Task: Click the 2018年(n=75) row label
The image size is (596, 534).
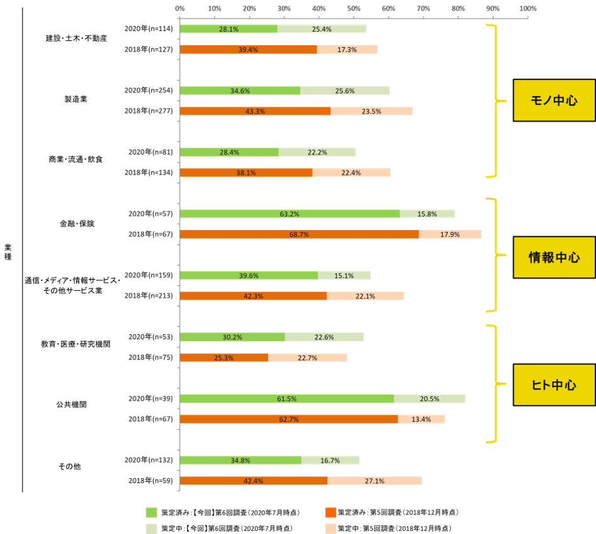Action: (x=151, y=357)
